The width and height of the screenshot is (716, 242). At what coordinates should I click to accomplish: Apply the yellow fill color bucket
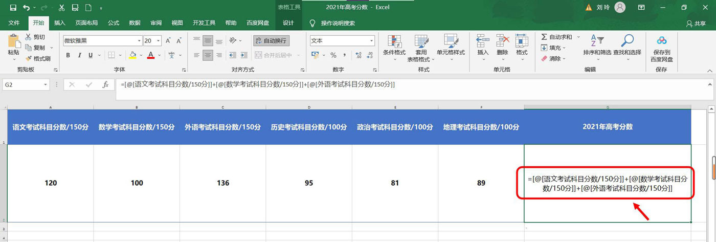pos(133,55)
